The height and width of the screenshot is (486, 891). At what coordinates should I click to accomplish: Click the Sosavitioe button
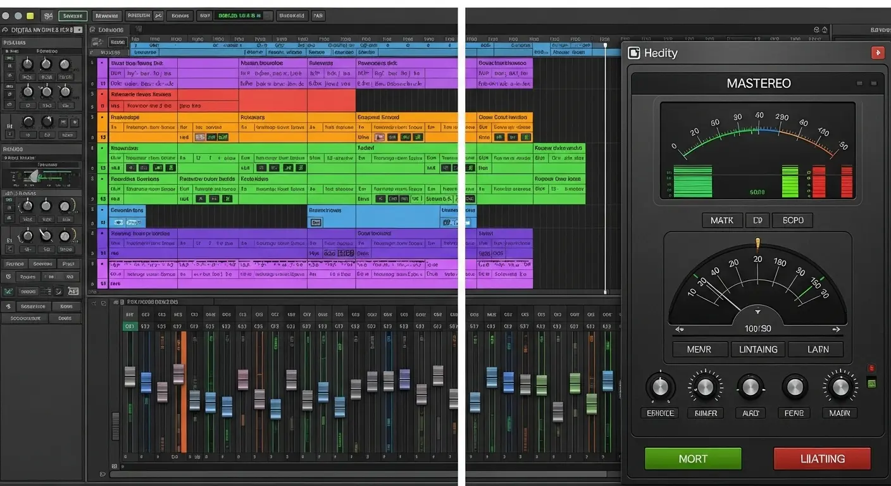[33, 306]
